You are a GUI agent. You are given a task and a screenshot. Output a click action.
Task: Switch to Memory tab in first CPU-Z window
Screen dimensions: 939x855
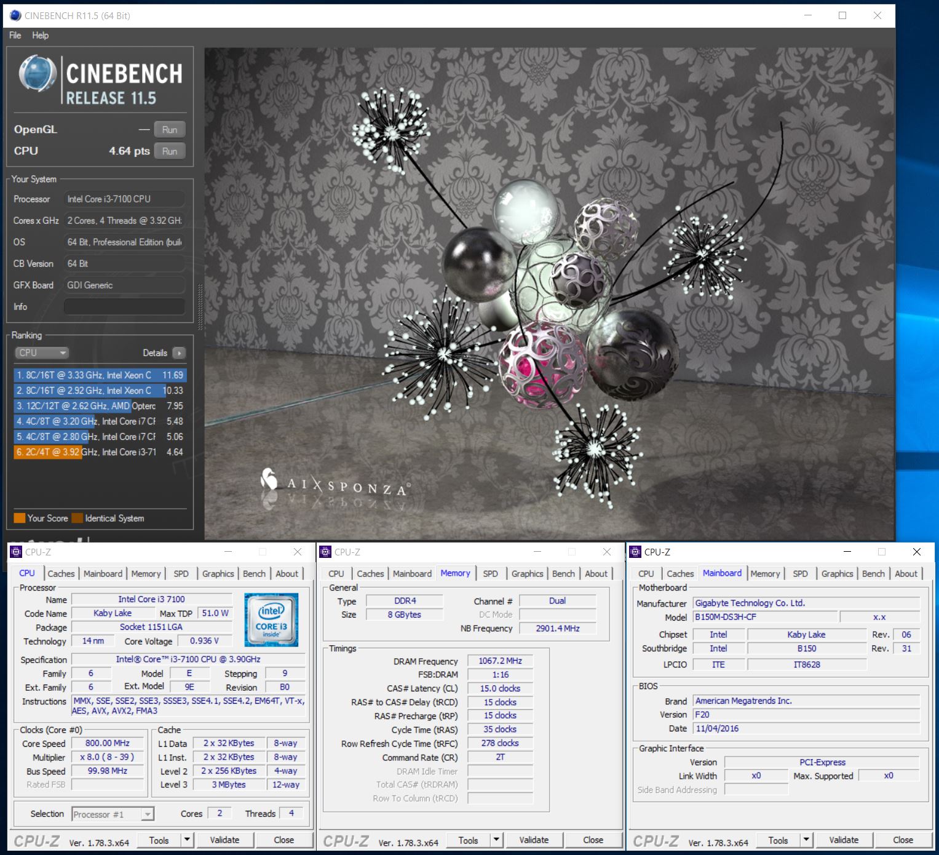[146, 574]
